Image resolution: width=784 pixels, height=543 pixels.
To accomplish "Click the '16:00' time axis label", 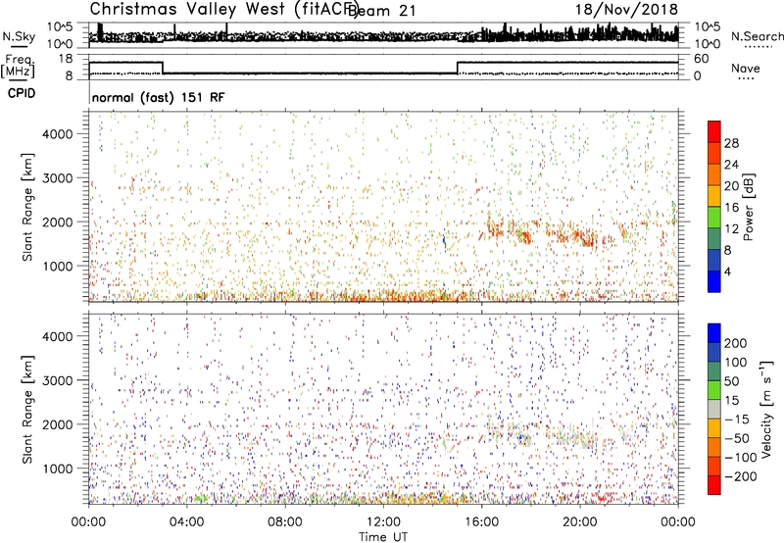I will (481, 522).
